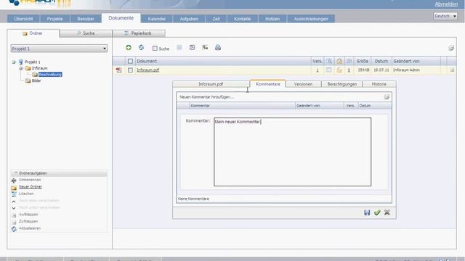The width and height of the screenshot is (465, 261).
Task: Select the Beschreibung folder in tree
Action: click(x=50, y=74)
